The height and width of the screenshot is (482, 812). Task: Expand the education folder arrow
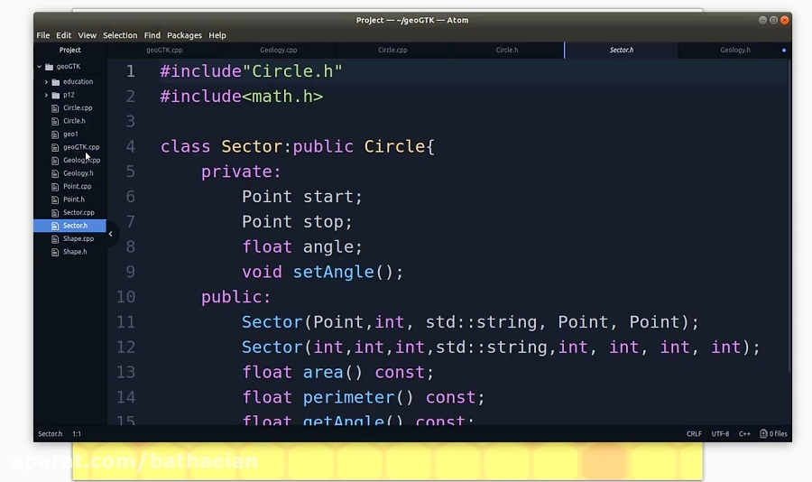(46, 82)
